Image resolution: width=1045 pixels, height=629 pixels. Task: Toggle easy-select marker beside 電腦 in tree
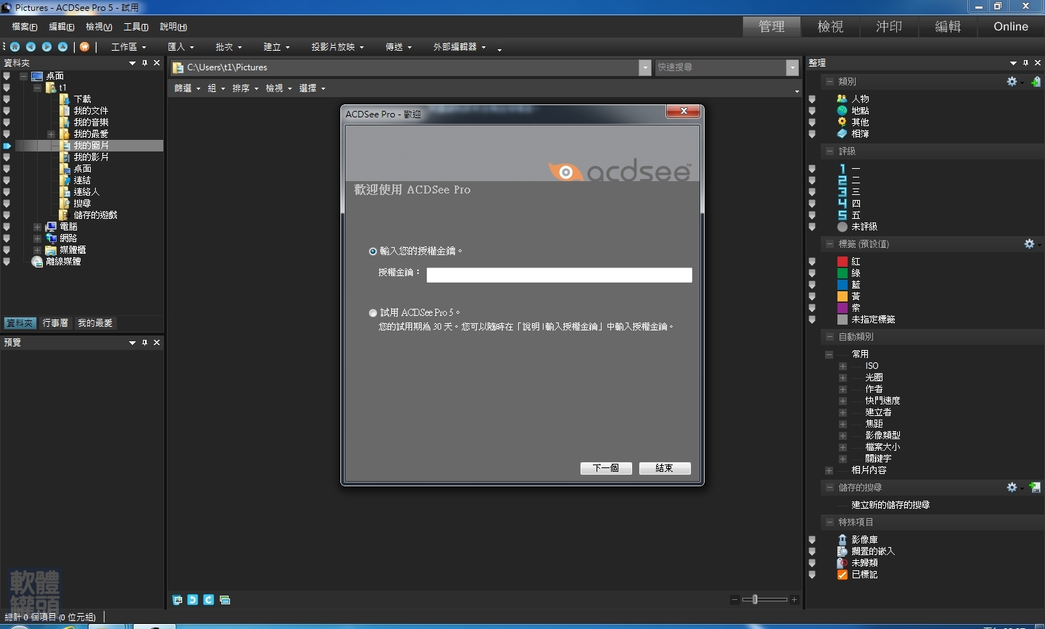click(x=7, y=227)
